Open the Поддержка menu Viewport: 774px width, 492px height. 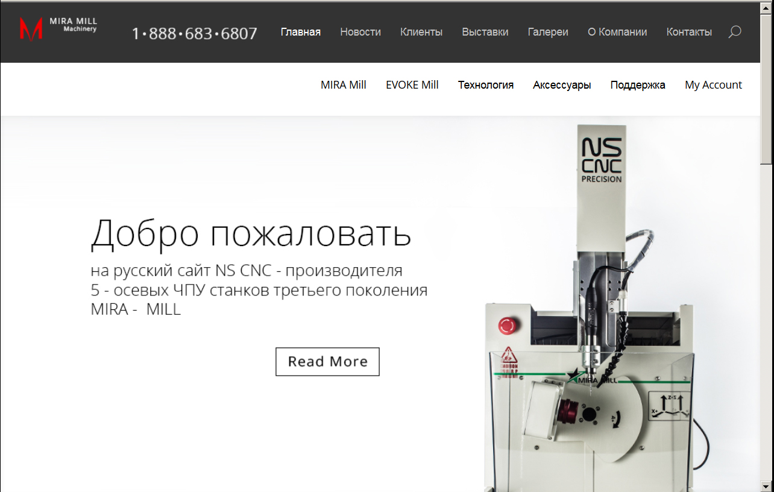tap(638, 85)
